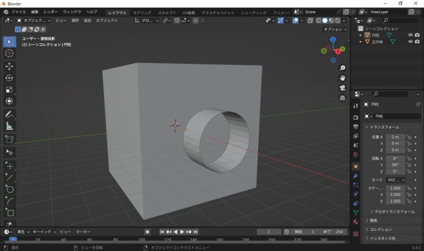Screen dimensions: 424x251
Task: Click the zoom magnifier viewport icon
Action: [x=342, y=68]
